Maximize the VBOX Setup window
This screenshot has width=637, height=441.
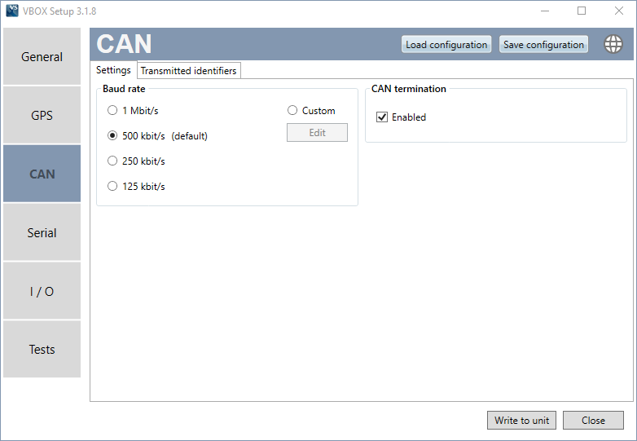click(x=582, y=11)
